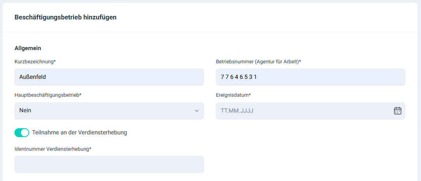The height and width of the screenshot is (181, 421).
Task: Click the number 77646531 in Betriebsnummer
Action: pyautogui.click(x=239, y=77)
